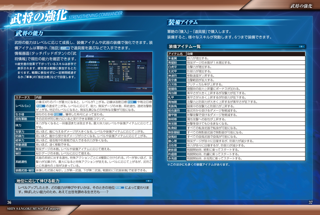This screenshot has width=320, height=215.
Task: Select the 無双鎧 item row
Action: 236,124
